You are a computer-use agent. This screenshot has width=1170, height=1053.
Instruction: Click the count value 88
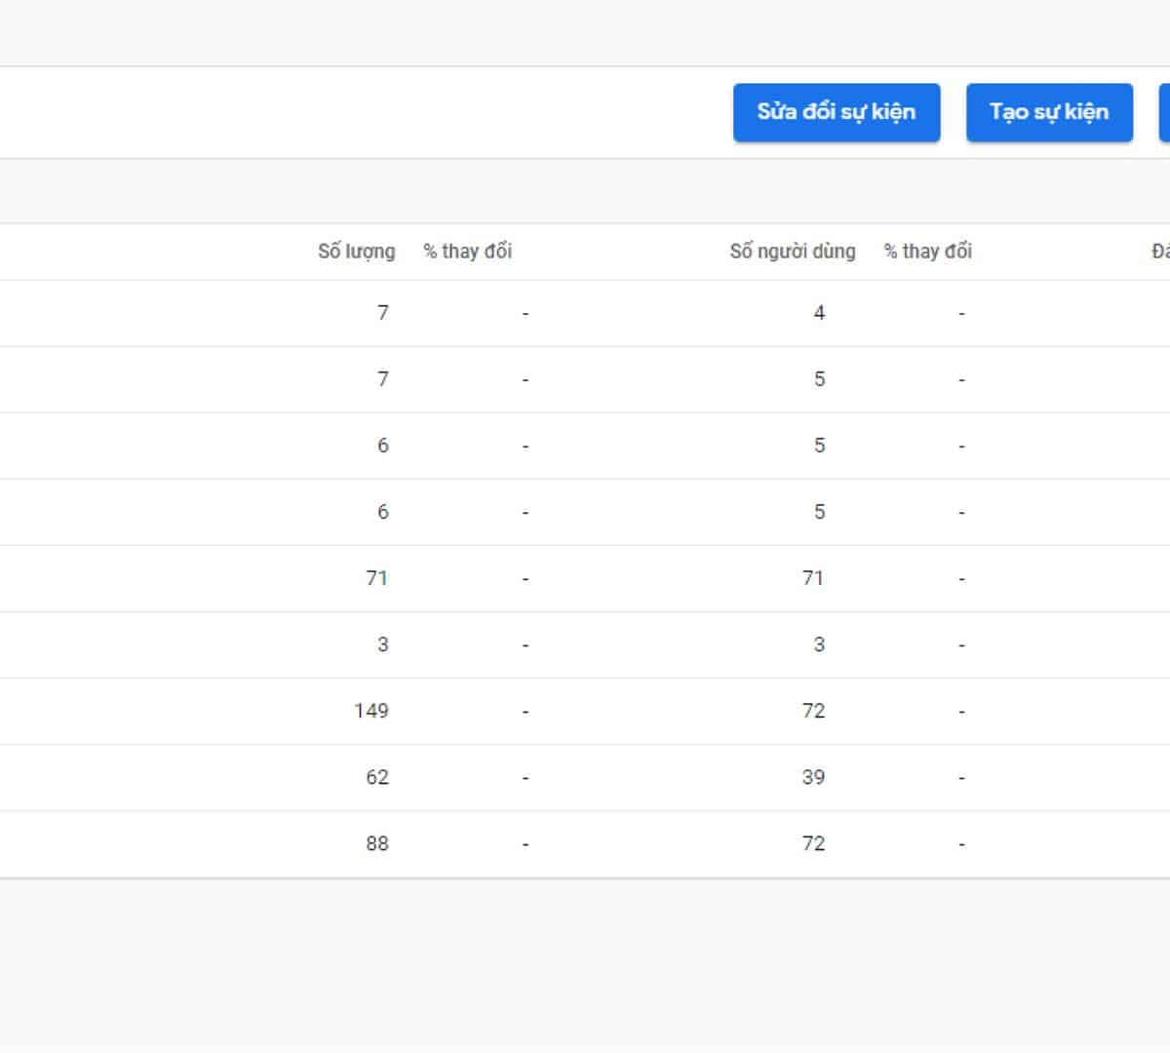[x=377, y=843]
